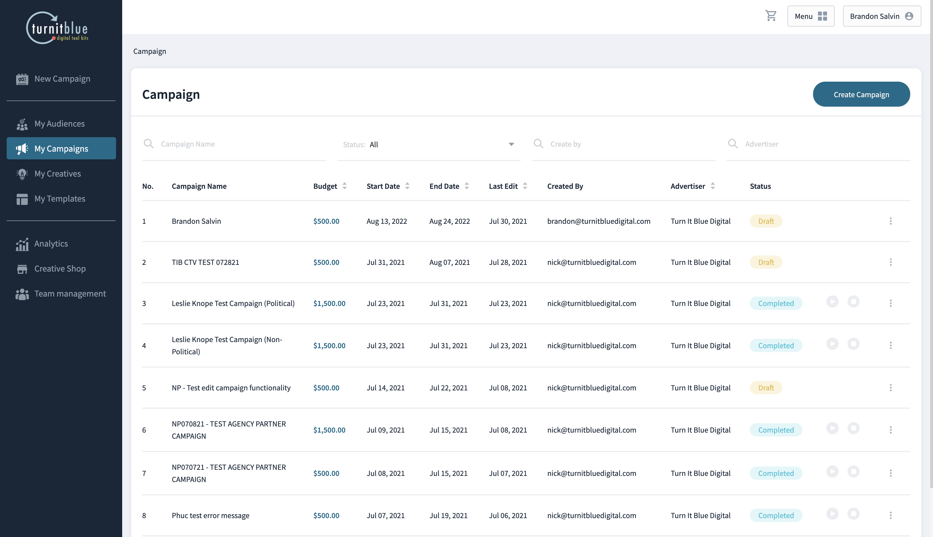Screen dimensions: 933x537
Task: Open the Menu in top bar
Action: pos(811,16)
